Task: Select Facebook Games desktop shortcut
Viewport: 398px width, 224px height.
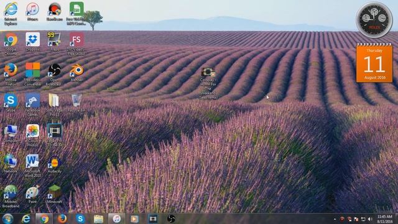Action: (32, 105)
